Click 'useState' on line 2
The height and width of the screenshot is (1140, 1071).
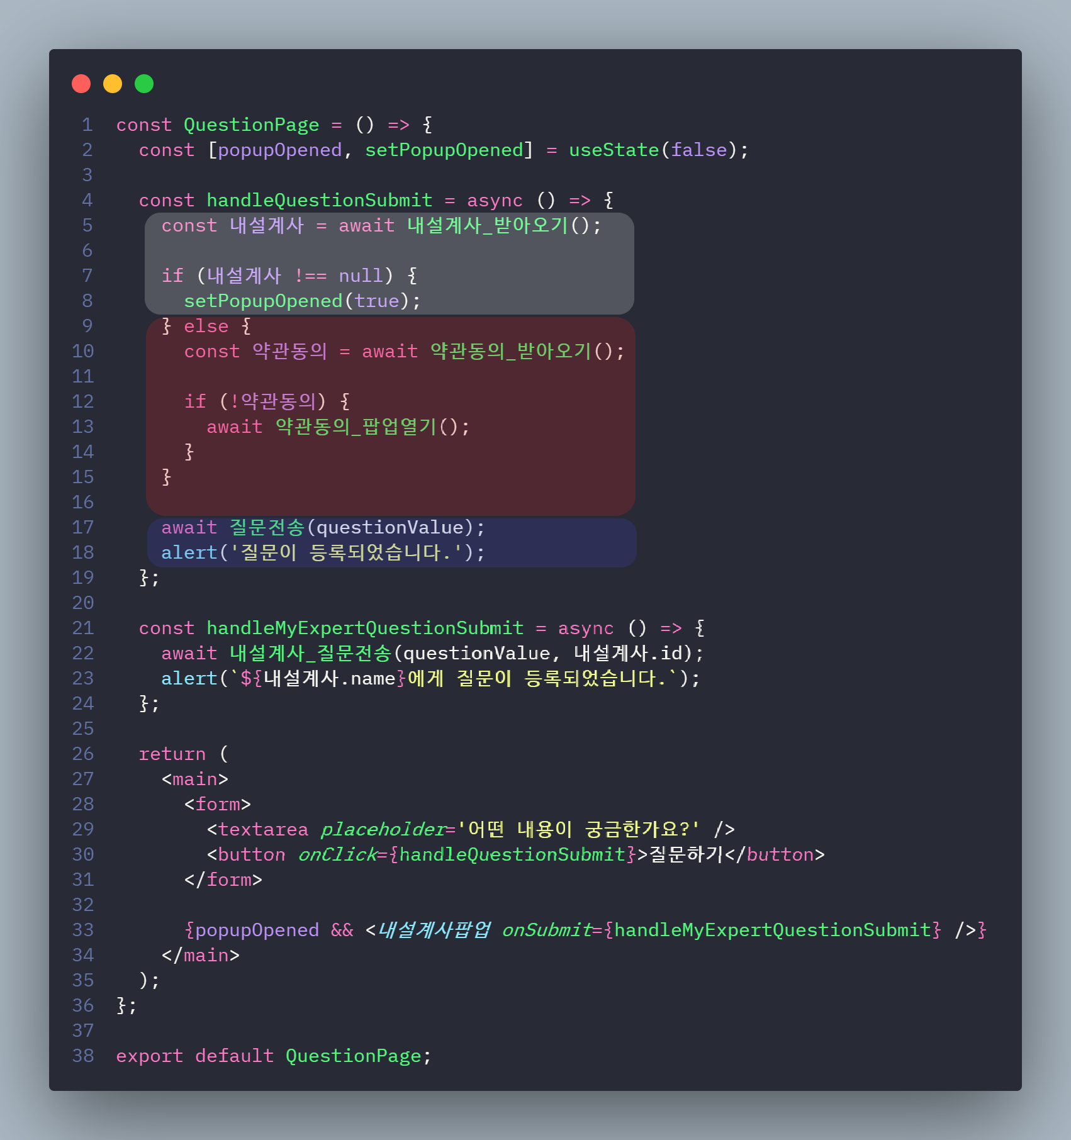pyautogui.click(x=614, y=150)
